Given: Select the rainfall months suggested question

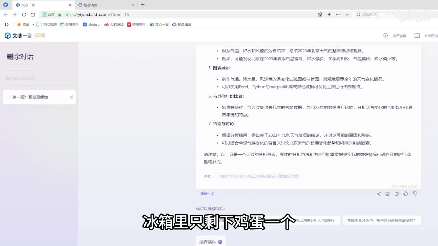Looking at the screenshot, I should [381, 220].
